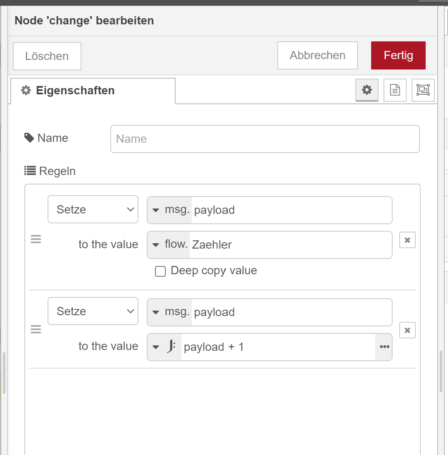Delete the second rule with x
Image resolution: width=448 pixels, height=455 pixels.
click(407, 330)
